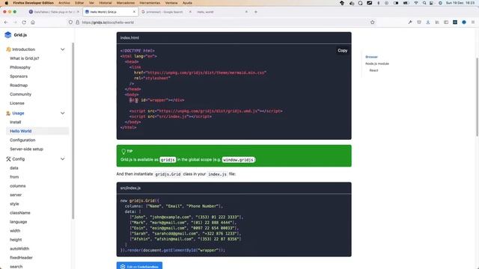
Task: Open data config link
Action: pyautogui.click(x=14, y=168)
